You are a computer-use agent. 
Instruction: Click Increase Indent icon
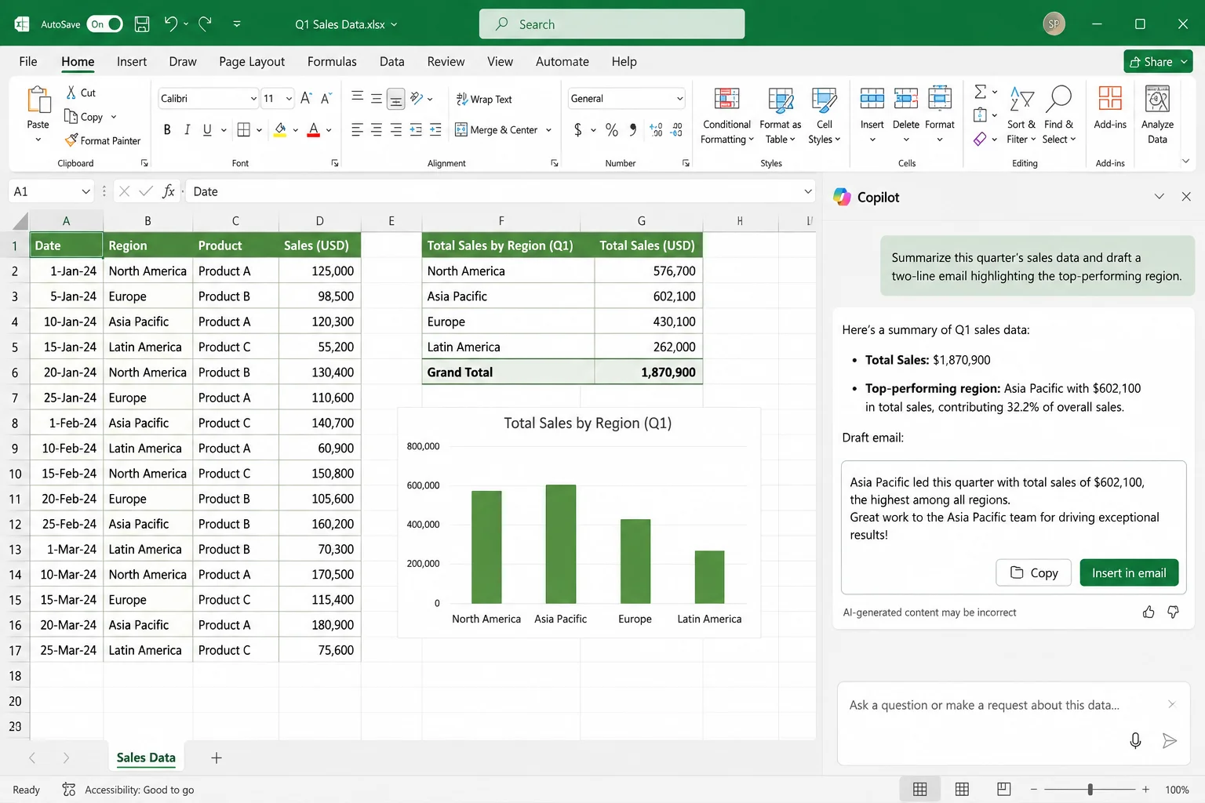click(x=435, y=129)
